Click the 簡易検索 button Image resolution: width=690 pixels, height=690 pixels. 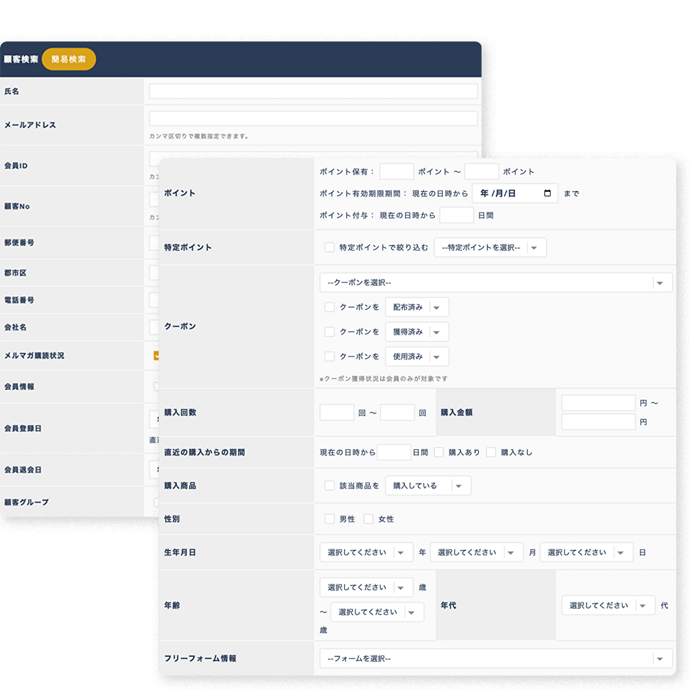(x=68, y=59)
